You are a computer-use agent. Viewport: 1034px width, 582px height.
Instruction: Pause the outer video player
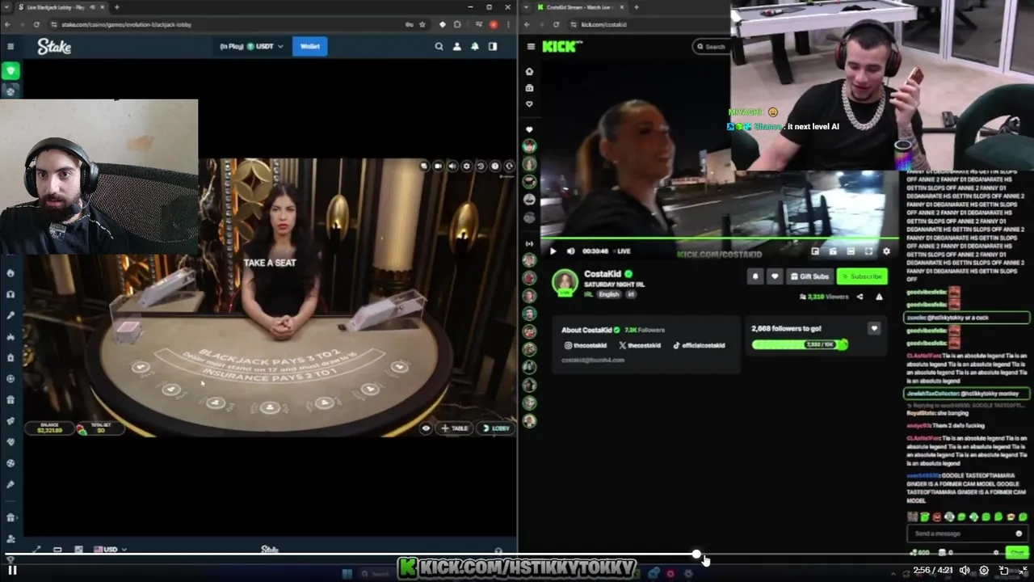pyautogui.click(x=12, y=570)
